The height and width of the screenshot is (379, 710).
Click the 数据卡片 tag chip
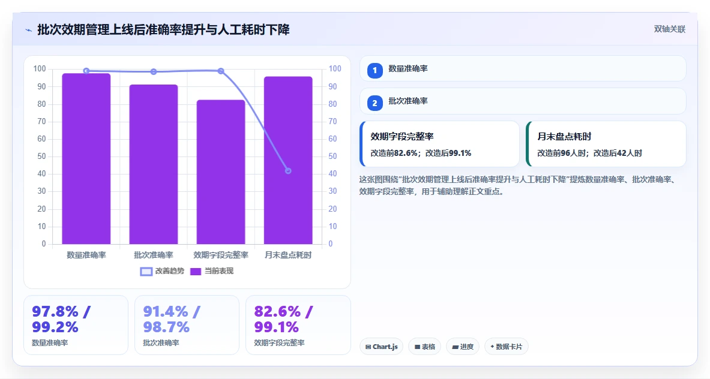pyautogui.click(x=506, y=347)
